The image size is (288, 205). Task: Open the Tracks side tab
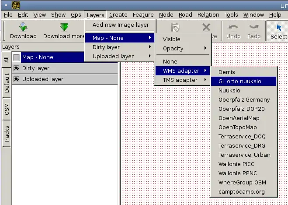click(x=7, y=134)
